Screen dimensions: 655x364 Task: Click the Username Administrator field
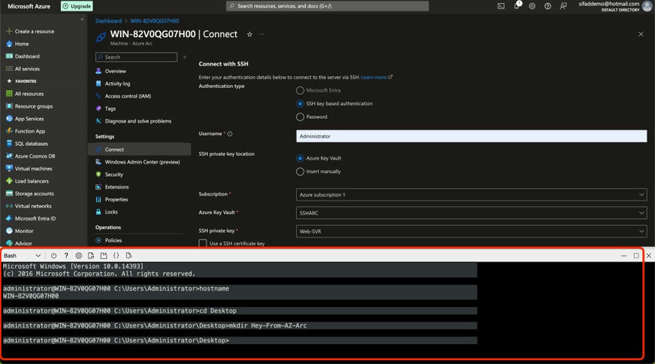click(x=471, y=136)
